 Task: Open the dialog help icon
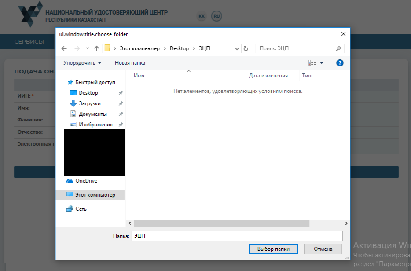[339, 63]
